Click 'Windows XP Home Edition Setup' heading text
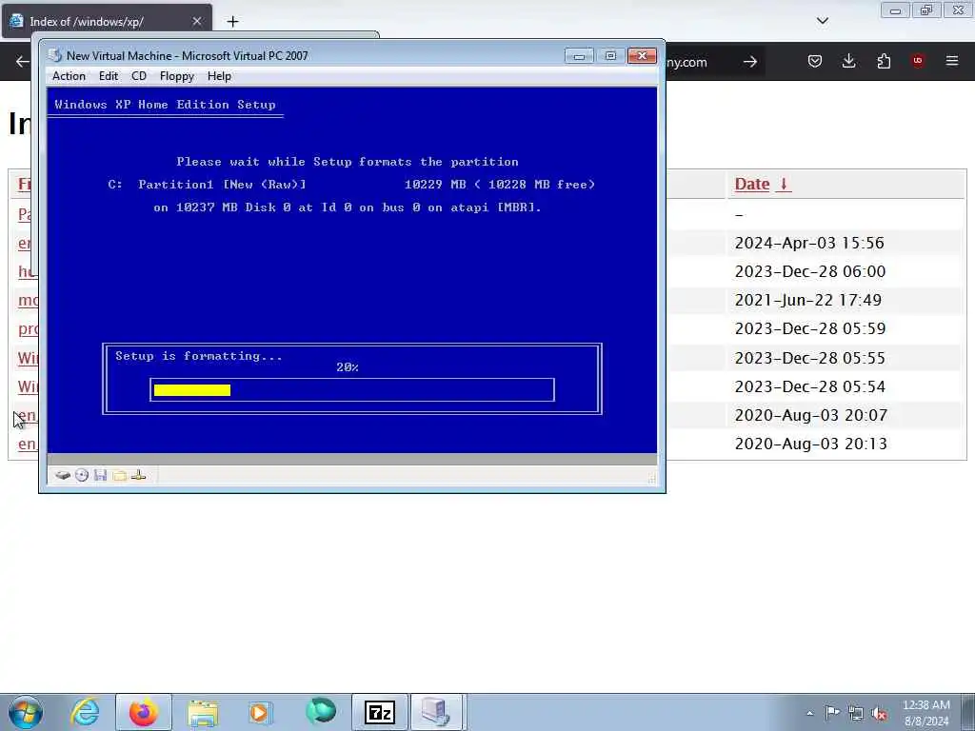 click(x=165, y=105)
